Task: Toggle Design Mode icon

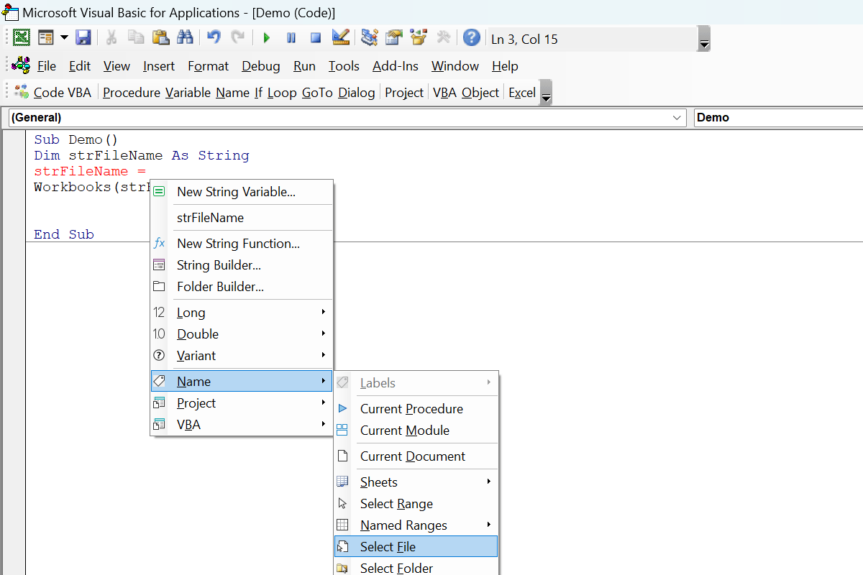Action: (x=341, y=38)
